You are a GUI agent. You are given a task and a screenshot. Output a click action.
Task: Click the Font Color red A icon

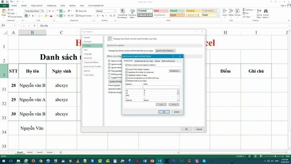pyautogui.click(x=51, y=16)
